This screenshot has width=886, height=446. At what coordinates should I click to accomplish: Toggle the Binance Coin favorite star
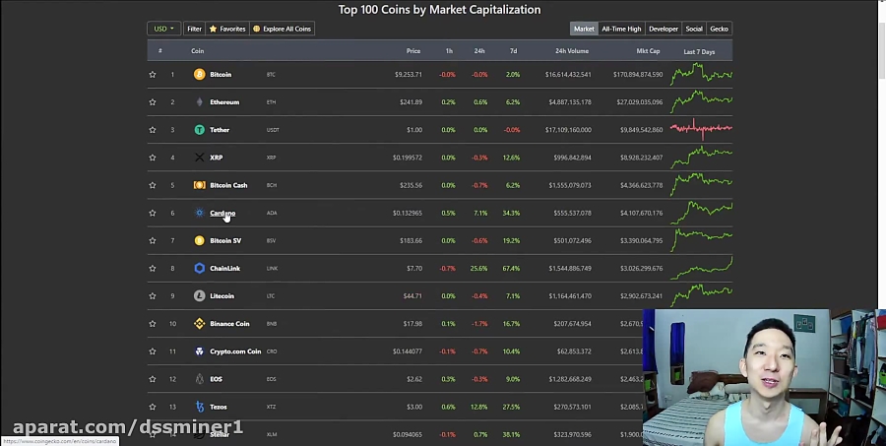[153, 323]
